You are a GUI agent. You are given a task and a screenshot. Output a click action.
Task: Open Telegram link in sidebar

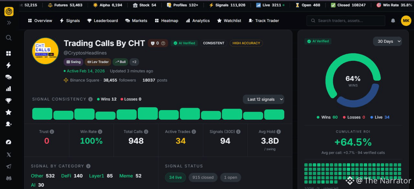(9, 166)
